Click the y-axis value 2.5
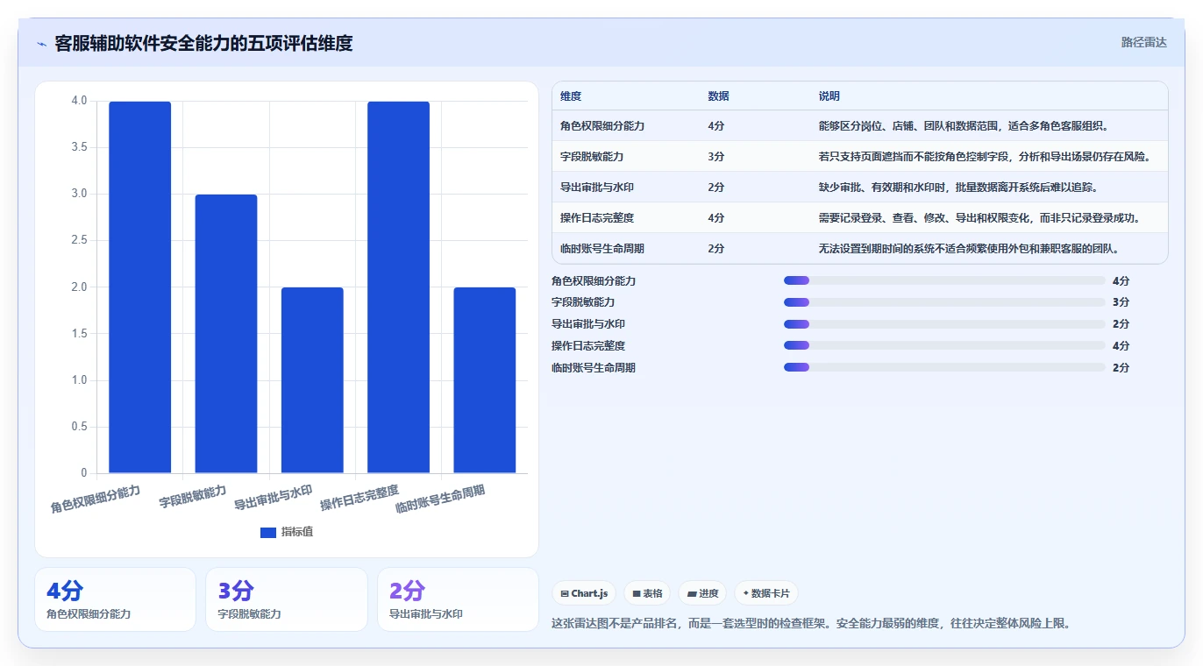1203x666 pixels. tap(79, 240)
